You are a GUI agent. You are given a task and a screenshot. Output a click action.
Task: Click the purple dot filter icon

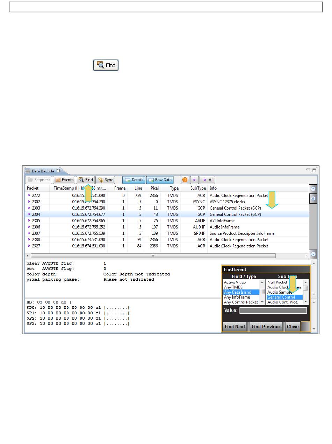point(194,180)
